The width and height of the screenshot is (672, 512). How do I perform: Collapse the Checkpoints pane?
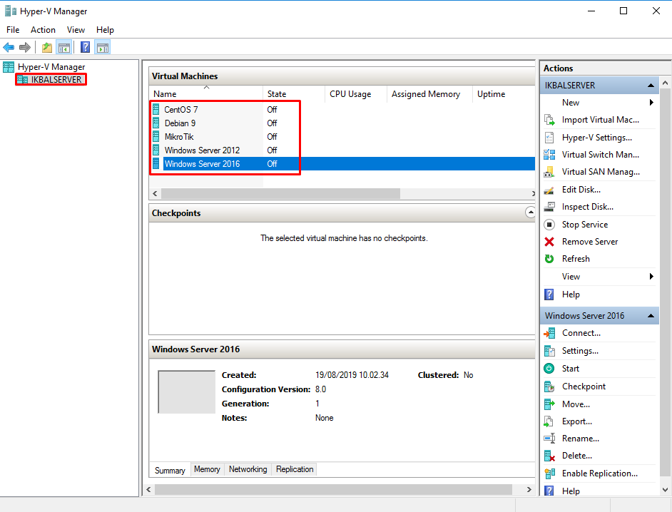[530, 213]
